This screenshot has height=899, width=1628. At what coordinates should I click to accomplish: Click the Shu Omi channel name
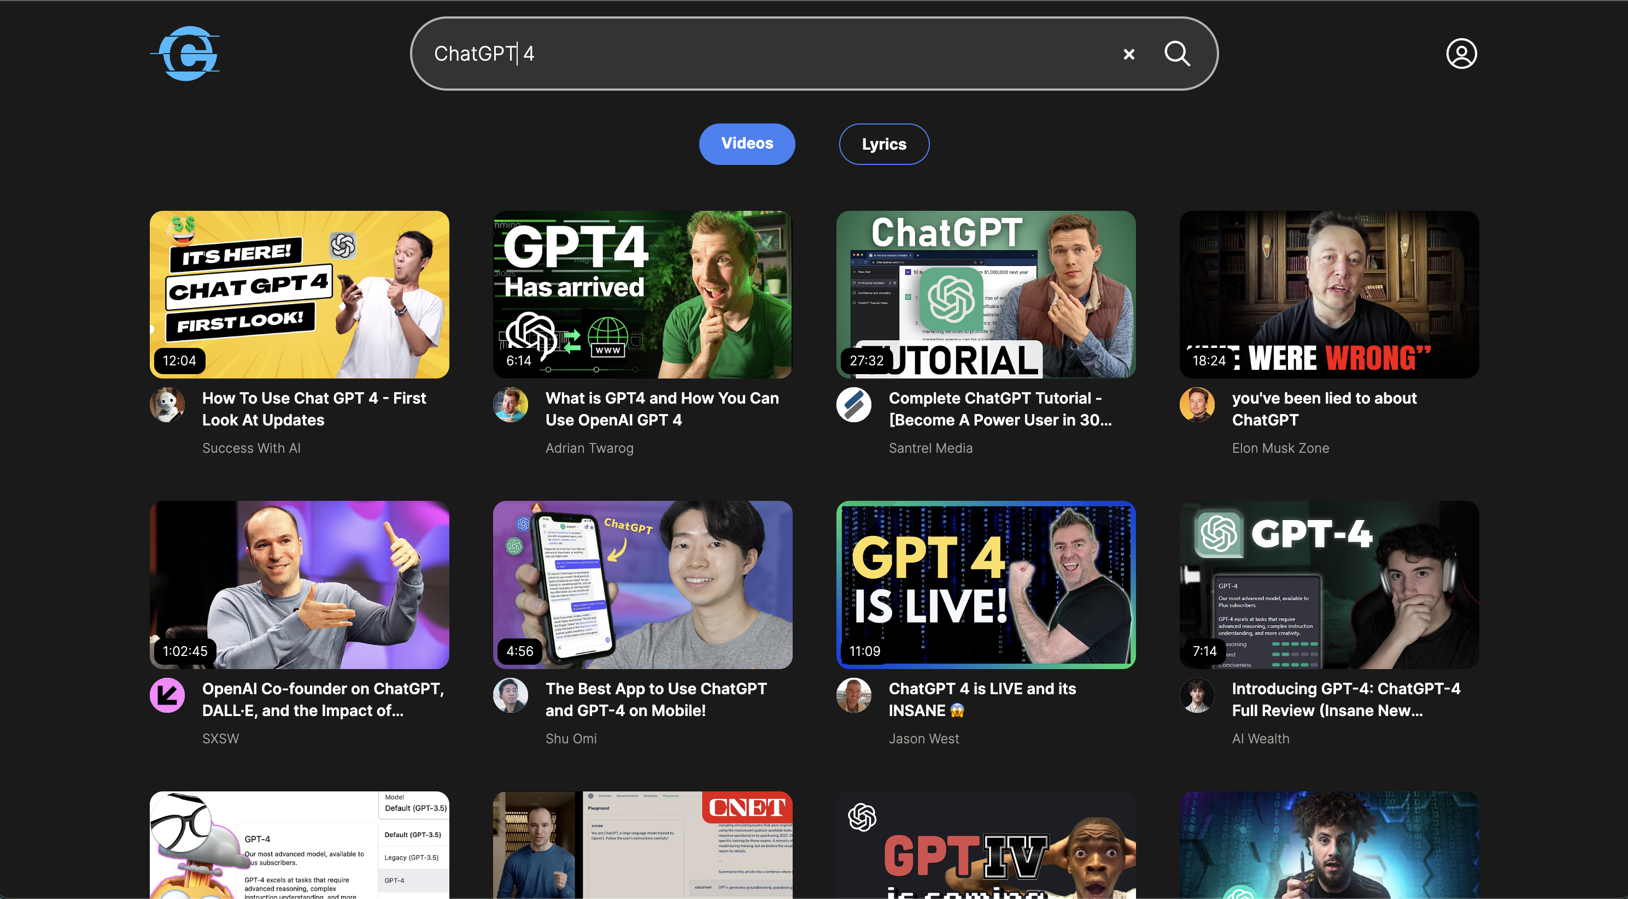(571, 738)
